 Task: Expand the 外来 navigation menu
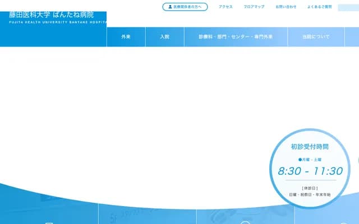(x=126, y=36)
